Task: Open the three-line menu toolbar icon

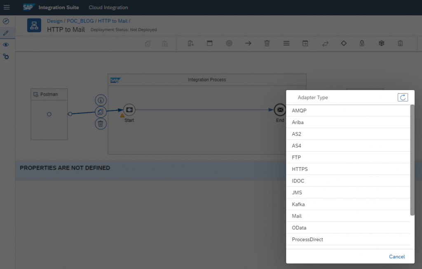Action: pyautogui.click(x=286, y=43)
